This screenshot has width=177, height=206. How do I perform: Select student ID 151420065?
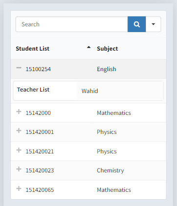pyautogui.click(x=40, y=190)
